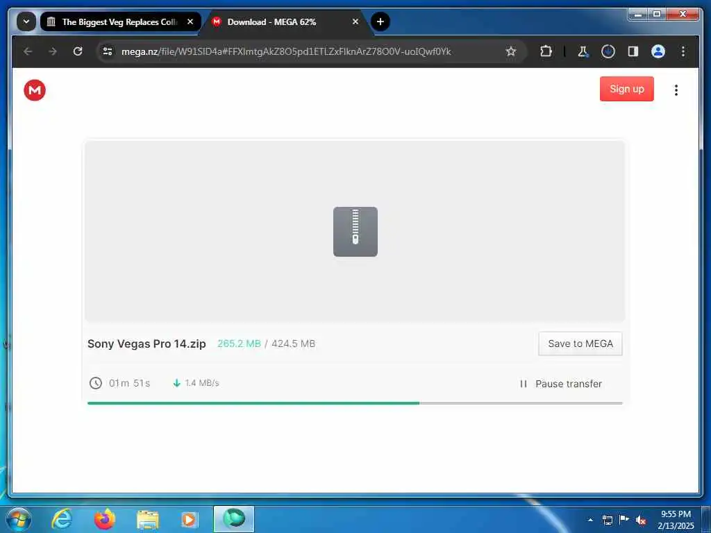Image resolution: width=711 pixels, height=533 pixels.
Task: Focus the mega.nz address bar URL
Action: click(x=286, y=51)
